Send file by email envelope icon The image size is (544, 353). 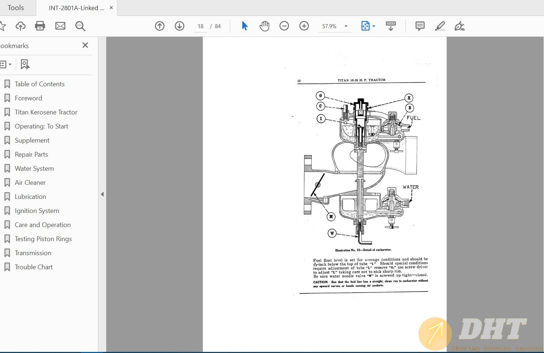pyautogui.click(x=60, y=26)
